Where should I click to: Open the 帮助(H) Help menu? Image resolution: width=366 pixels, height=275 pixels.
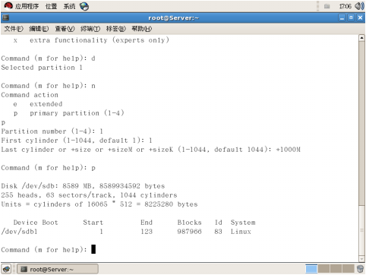(x=142, y=29)
